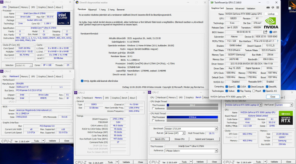Click the Bus Interface question mark icon
The image size is (296, 164).
(x=277, y=41)
